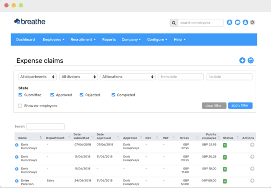Screen dimensions: 271x188
Task: Enable Show ex-employees checkbox
Action: (x=20, y=106)
